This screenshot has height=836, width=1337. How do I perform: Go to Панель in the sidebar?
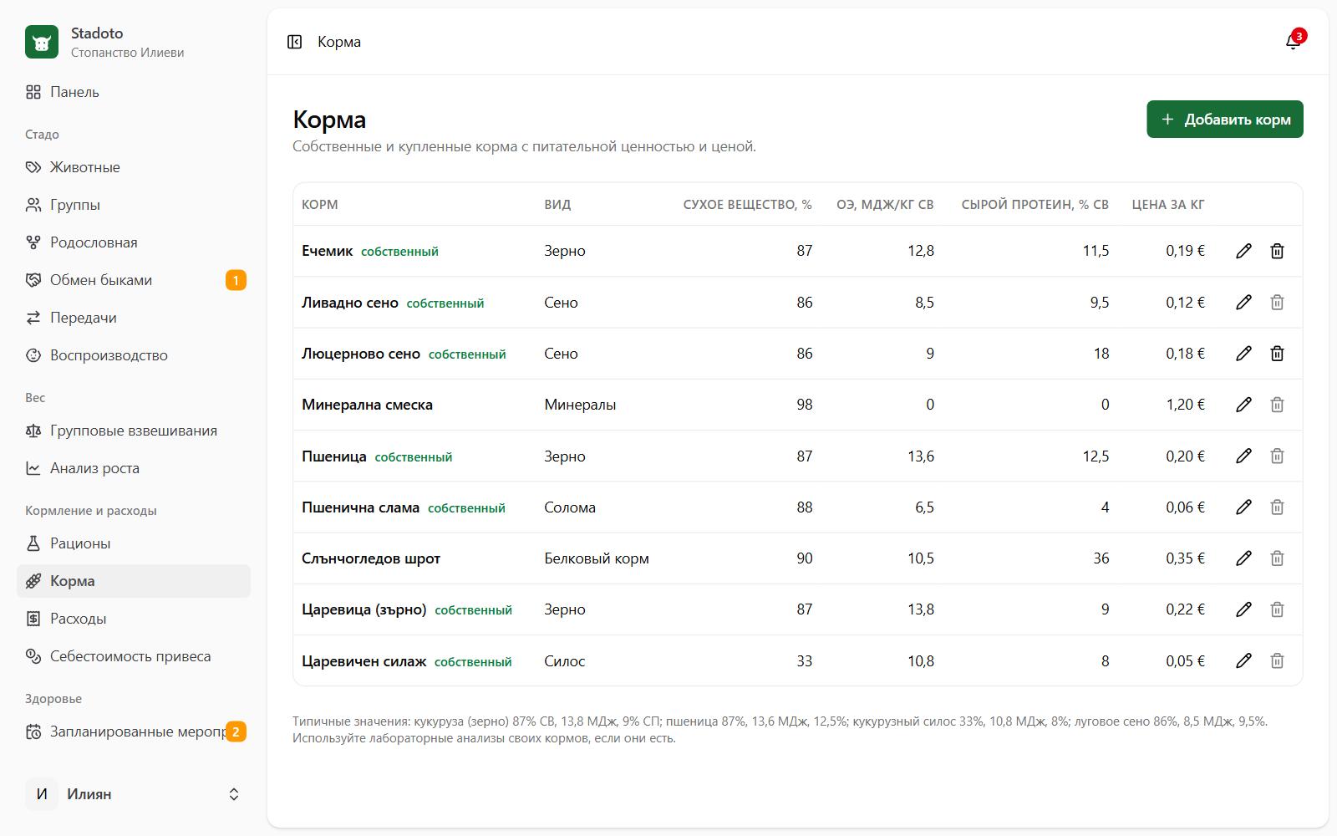tap(134, 92)
